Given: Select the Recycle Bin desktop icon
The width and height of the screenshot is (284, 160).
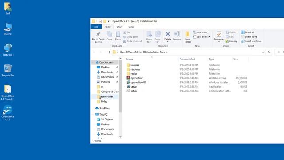Looking at the screenshot, I should [8, 70].
